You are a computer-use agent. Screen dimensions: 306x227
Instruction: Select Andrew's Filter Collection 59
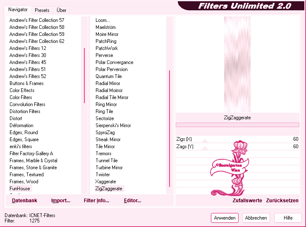pos(37,34)
